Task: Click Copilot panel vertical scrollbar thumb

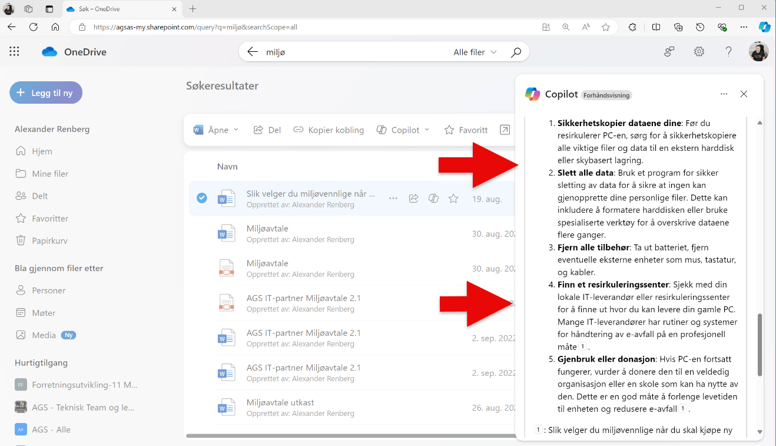Action: click(x=760, y=345)
